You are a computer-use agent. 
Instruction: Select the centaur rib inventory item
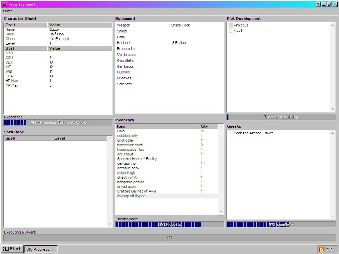point(167,163)
